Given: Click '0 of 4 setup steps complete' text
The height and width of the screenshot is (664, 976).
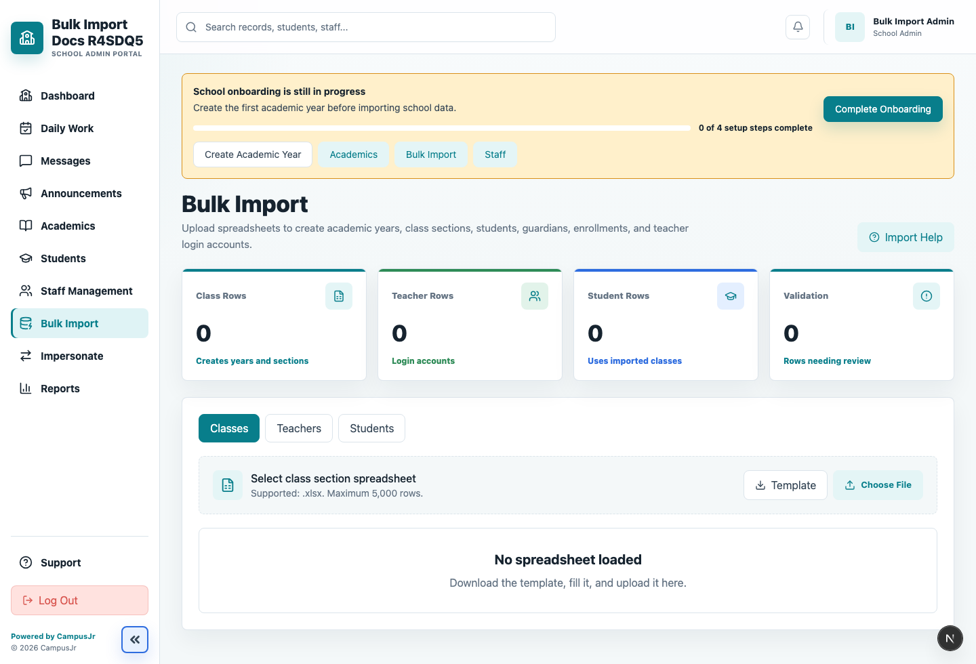Looking at the screenshot, I should [755, 128].
